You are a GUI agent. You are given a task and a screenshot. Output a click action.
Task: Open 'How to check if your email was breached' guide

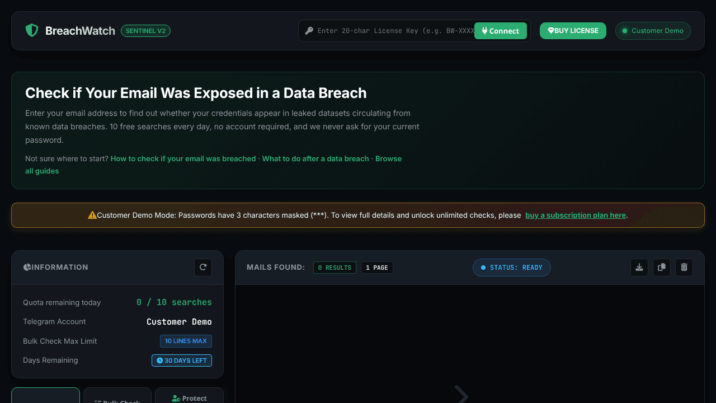[x=183, y=158]
